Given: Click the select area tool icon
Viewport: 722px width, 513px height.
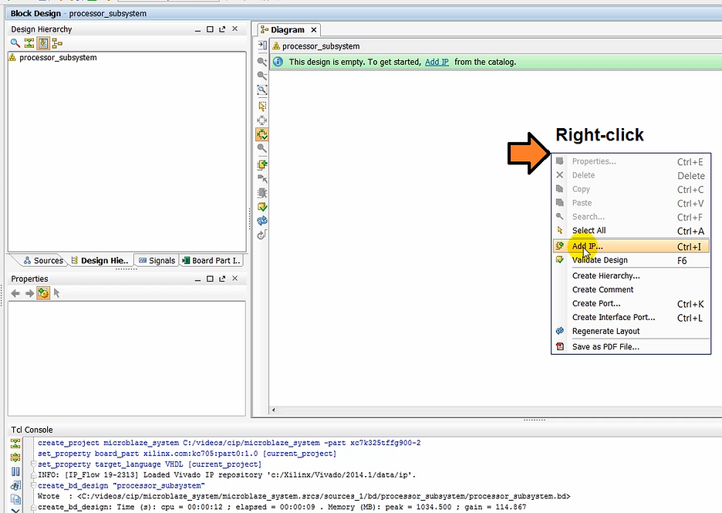Looking at the screenshot, I should tap(262, 106).
